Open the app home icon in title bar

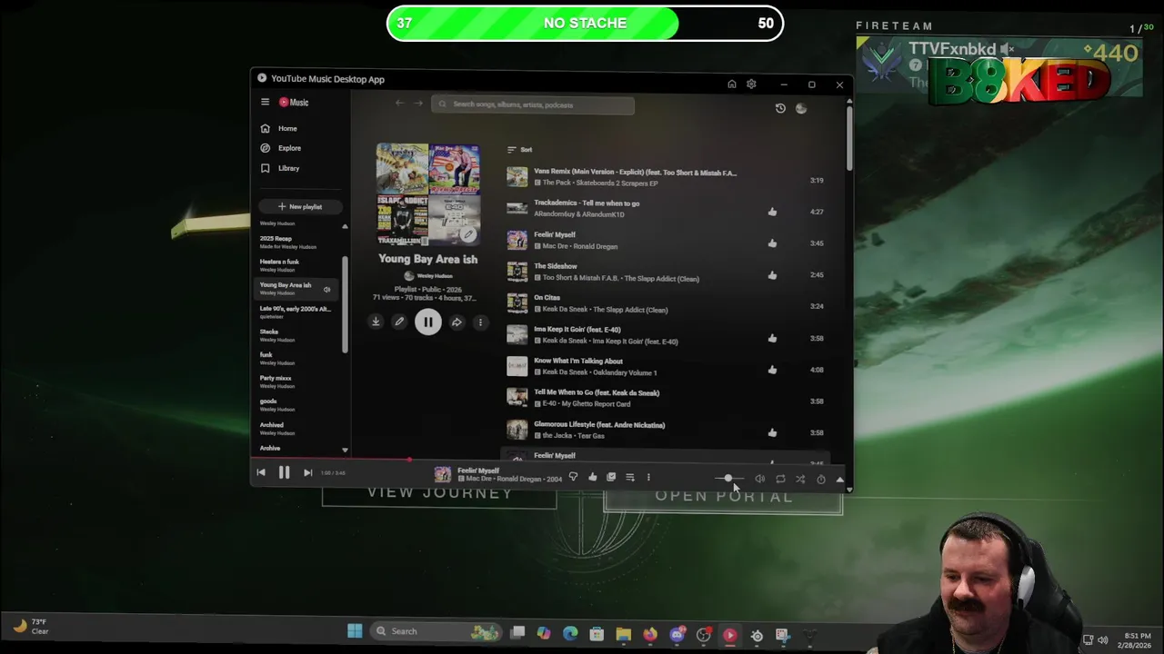[x=731, y=84]
